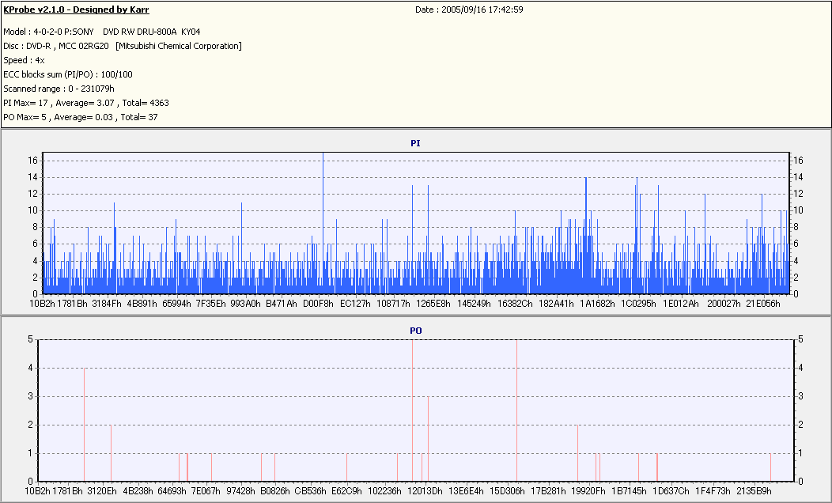Click the 10B2h label under PI chart
Viewport: 832px width, 503px height.
[42, 303]
